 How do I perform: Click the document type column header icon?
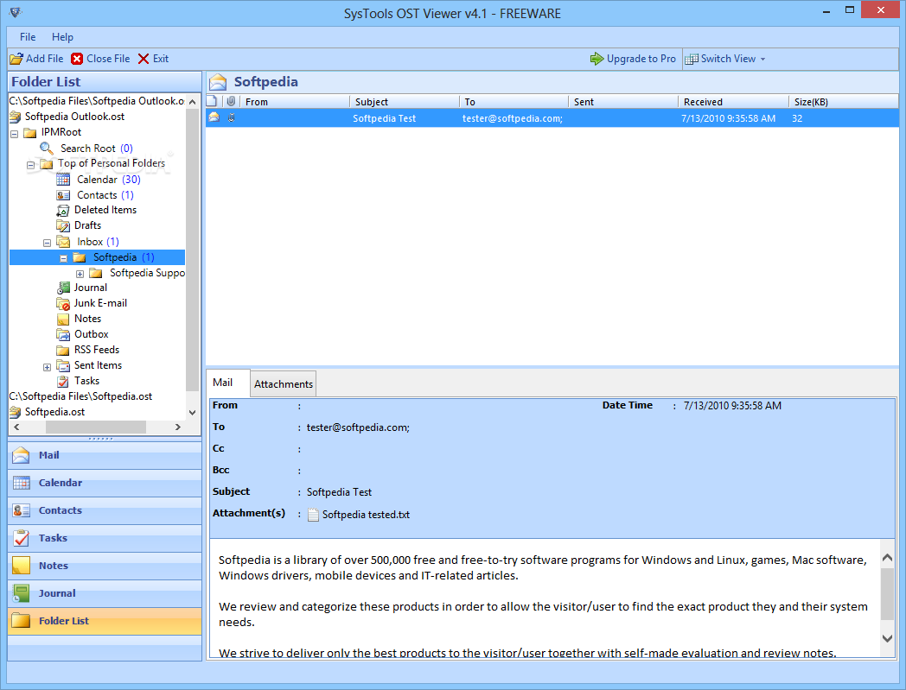tap(212, 102)
